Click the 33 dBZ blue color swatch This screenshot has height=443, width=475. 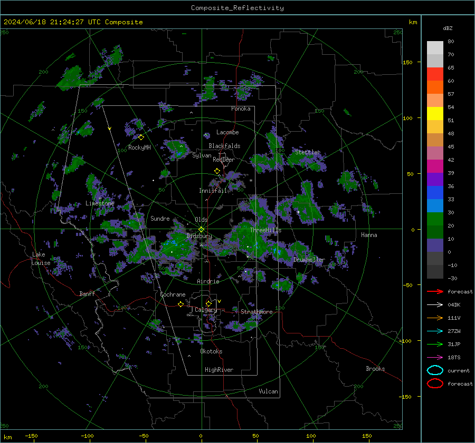click(x=435, y=205)
